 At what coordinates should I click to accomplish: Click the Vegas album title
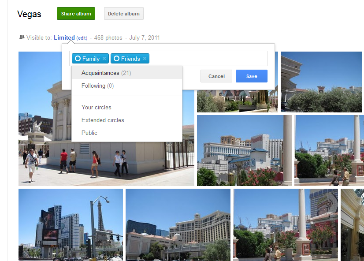[29, 14]
